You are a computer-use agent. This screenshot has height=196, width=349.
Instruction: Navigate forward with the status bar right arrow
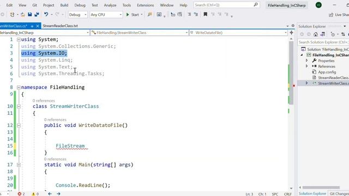click(x=58, y=194)
